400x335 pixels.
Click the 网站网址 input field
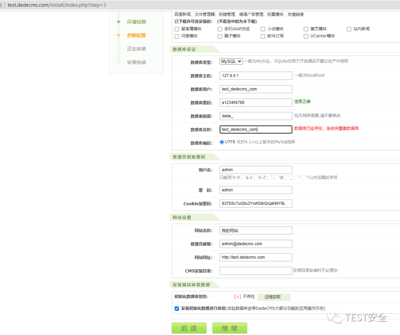tap(256, 257)
